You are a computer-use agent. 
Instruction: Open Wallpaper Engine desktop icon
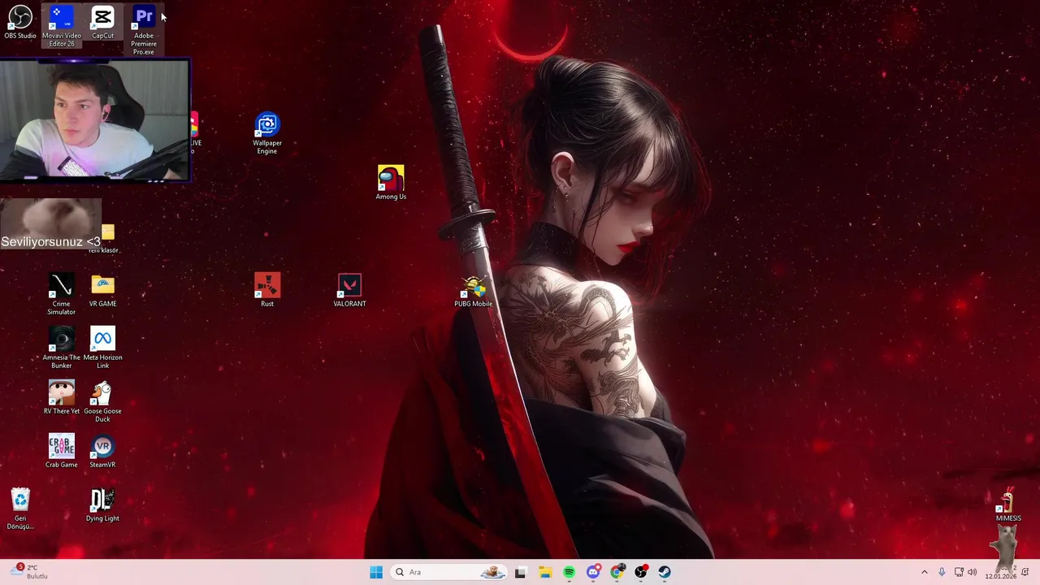pyautogui.click(x=267, y=134)
